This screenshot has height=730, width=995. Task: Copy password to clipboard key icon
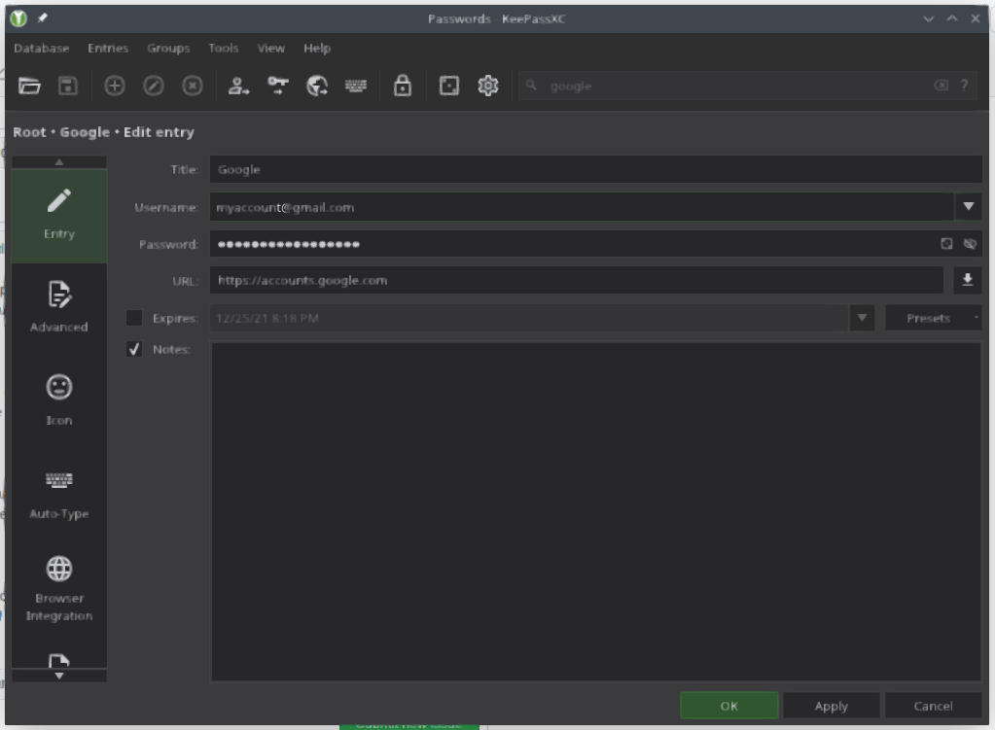(278, 86)
